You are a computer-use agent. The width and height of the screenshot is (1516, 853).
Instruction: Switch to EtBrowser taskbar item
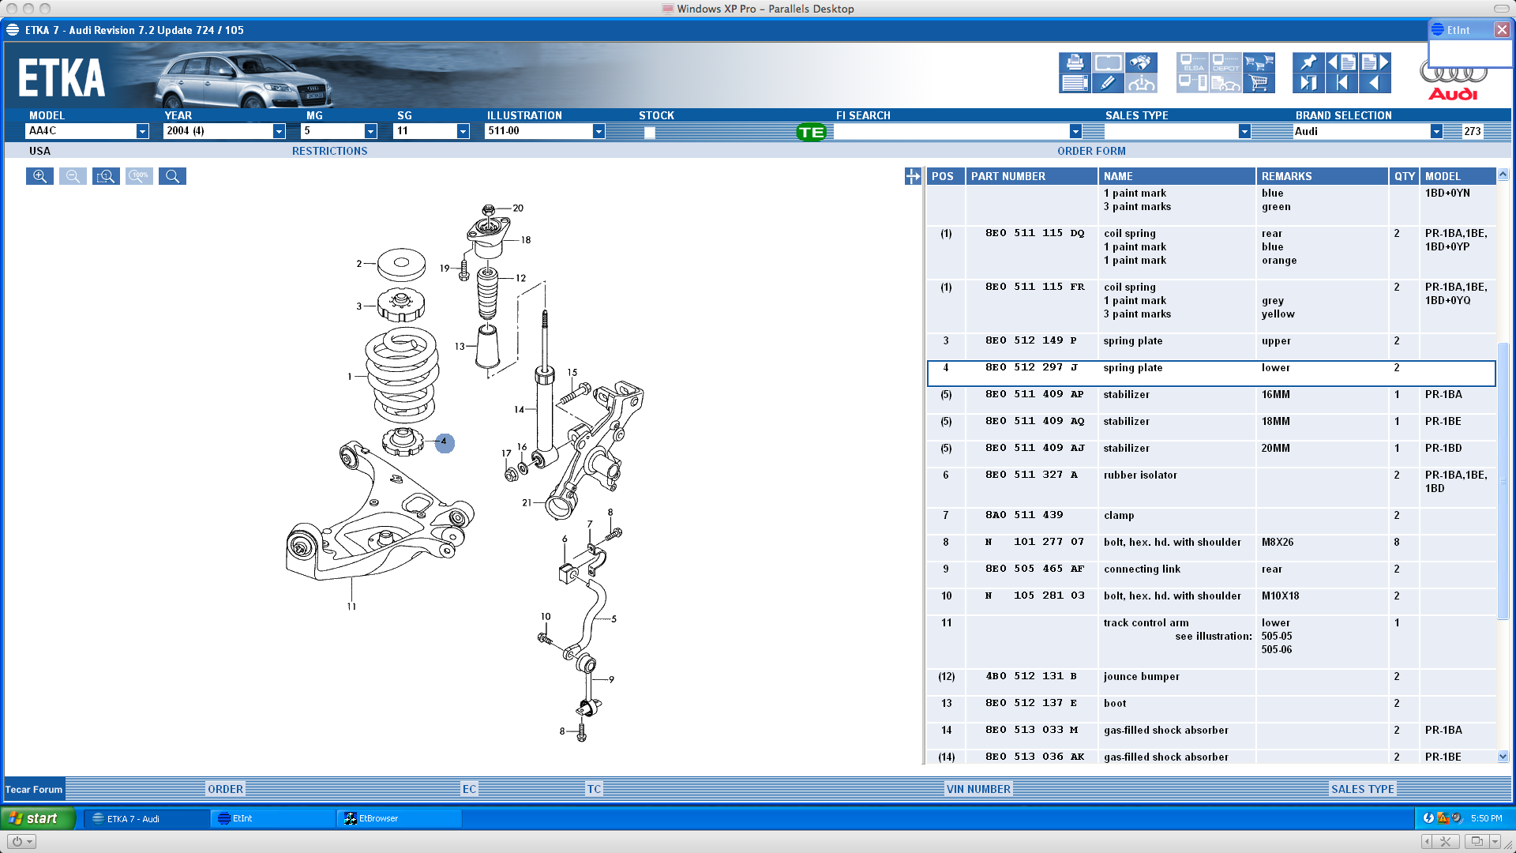(400, 818)
